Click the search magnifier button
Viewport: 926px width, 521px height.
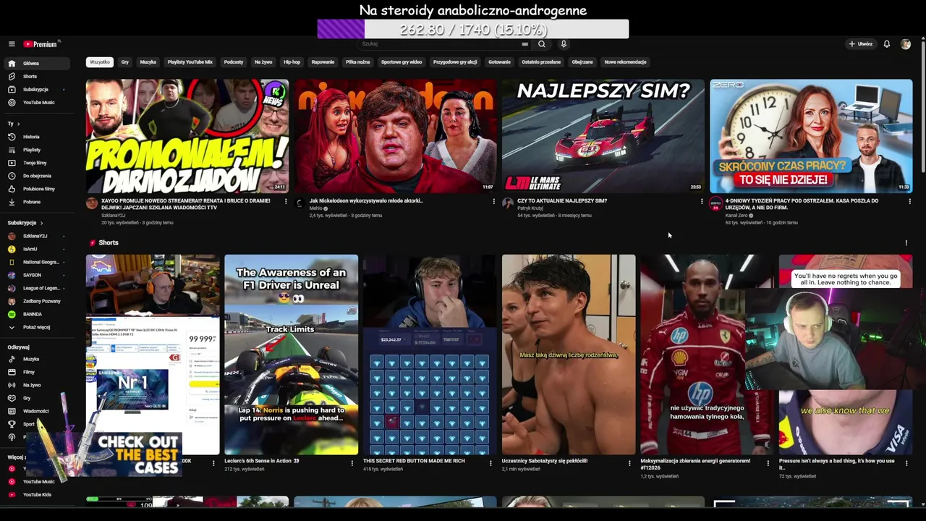[x=541, y=44]
